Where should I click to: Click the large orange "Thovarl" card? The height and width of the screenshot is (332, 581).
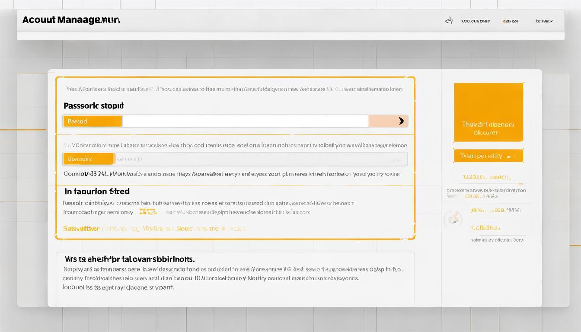coord(488,112)
